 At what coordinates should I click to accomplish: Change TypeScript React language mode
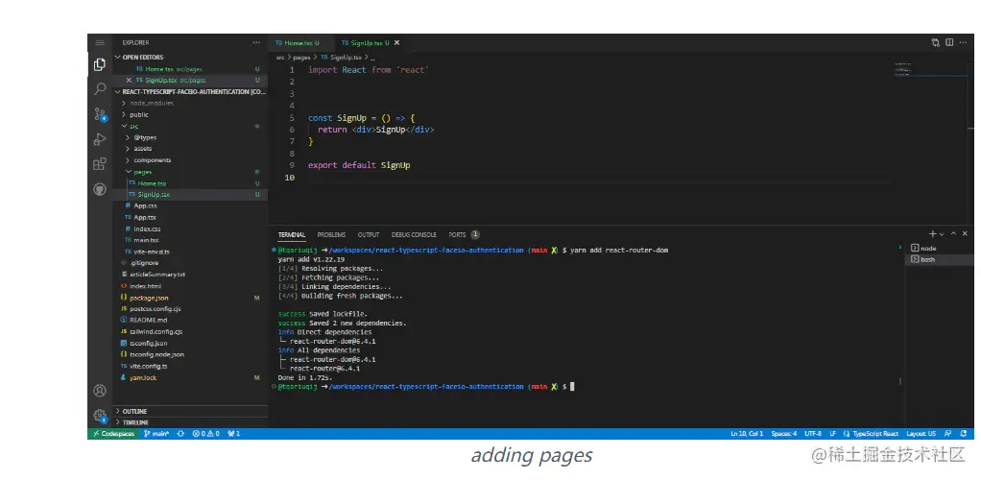point(871,434)
